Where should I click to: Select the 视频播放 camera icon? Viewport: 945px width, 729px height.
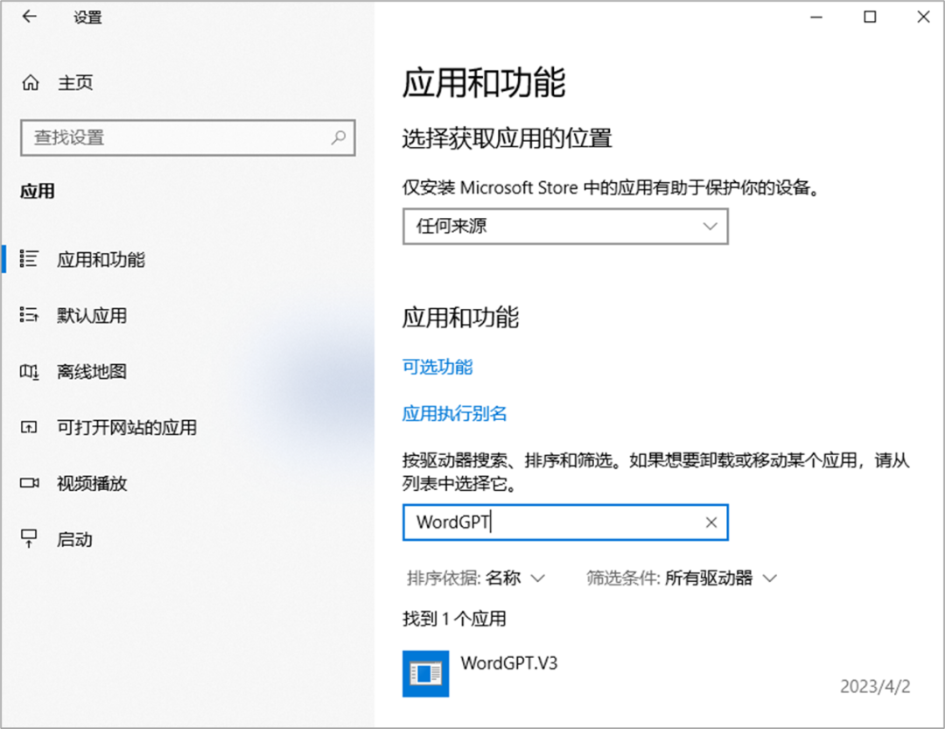point(29,483)
